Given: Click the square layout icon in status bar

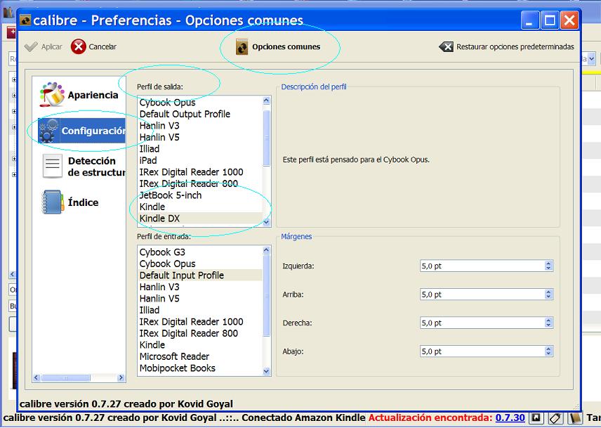Looking at the screenshot, I should (536, 417).
